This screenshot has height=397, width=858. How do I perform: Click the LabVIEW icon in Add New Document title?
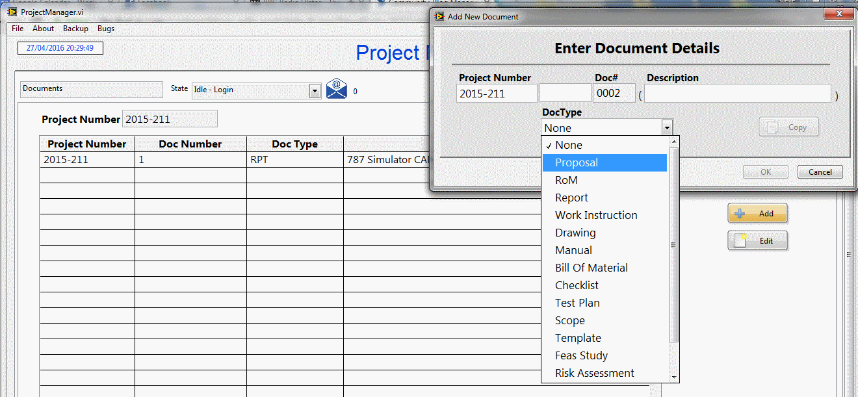[x=439, y=16]
